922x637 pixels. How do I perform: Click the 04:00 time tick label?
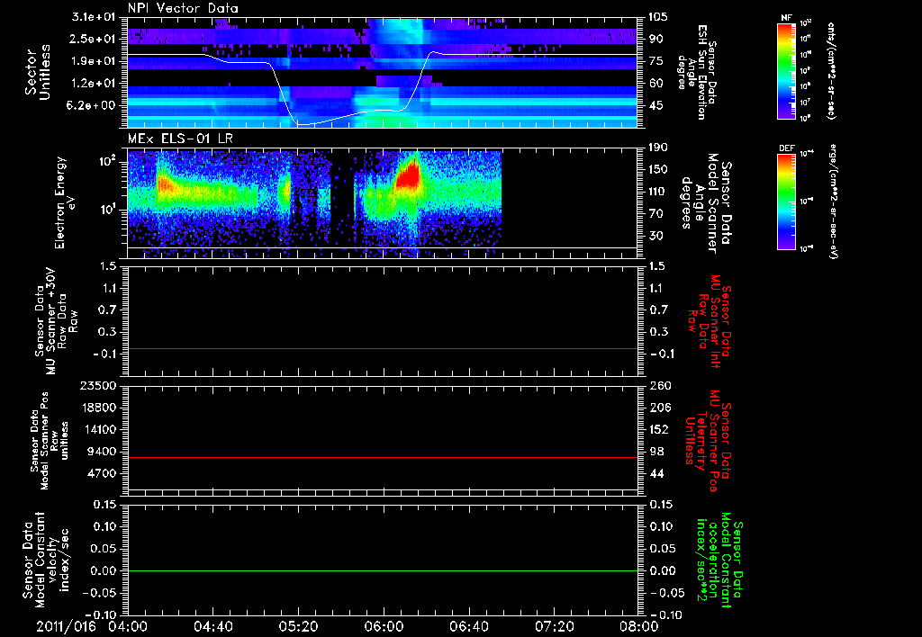pyautogui.click(x=128, y=626)
